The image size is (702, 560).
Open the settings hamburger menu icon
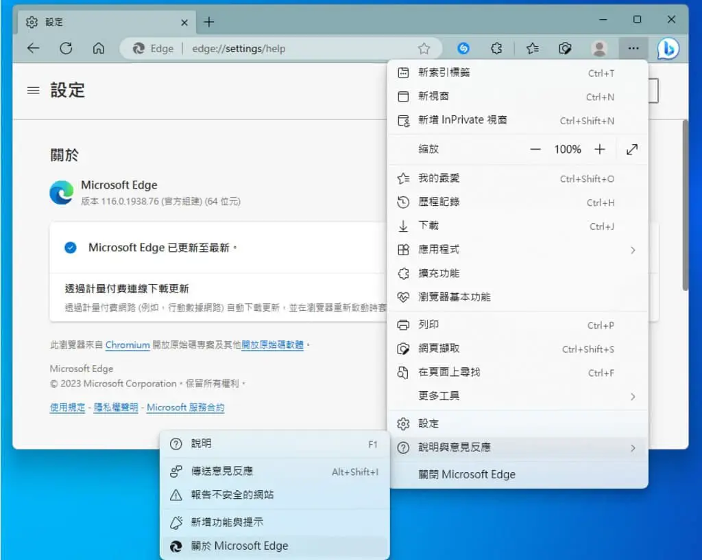(33, 91)
